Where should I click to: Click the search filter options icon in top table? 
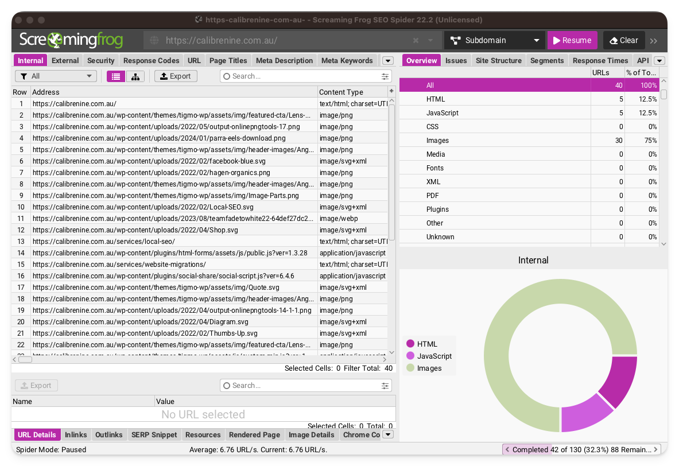[385, 76]
